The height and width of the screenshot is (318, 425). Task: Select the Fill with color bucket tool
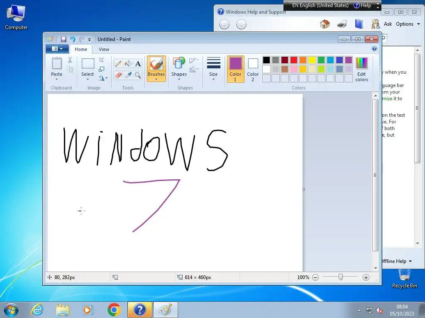(128, 64)
